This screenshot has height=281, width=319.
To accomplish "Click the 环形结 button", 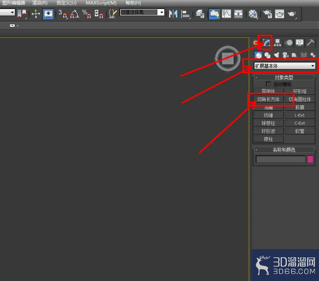I will point(300,91).
